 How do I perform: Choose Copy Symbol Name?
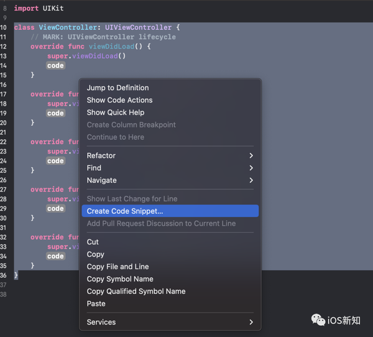click(120, 279)
